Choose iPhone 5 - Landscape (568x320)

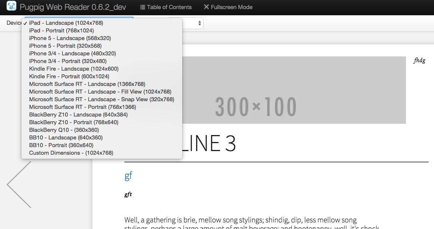click(101, 38)
